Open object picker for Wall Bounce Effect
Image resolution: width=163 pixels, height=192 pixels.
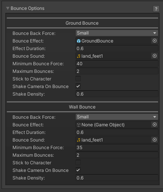(155, 124)
